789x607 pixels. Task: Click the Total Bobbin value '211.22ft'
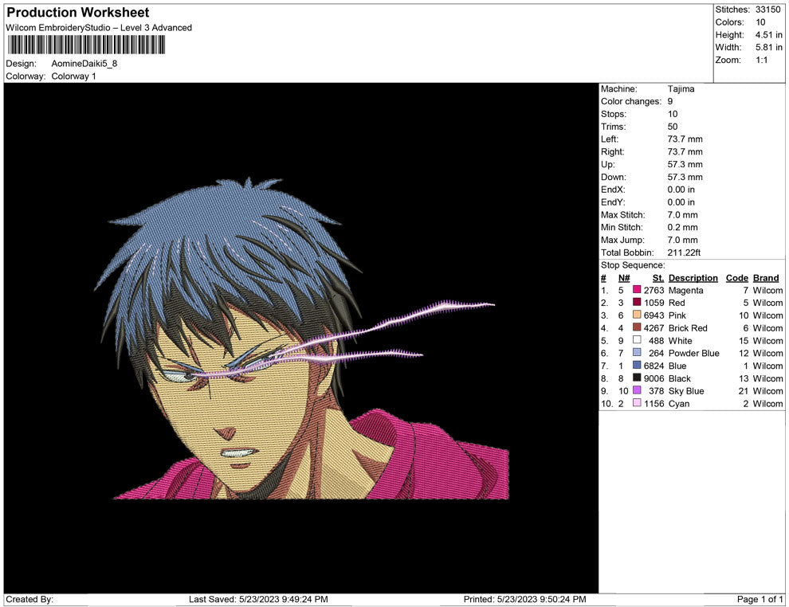[x=684, y=253]
